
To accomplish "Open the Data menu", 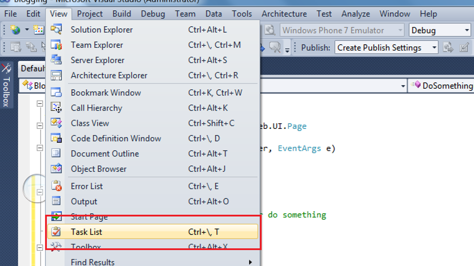I will click(x=214, y=14).
